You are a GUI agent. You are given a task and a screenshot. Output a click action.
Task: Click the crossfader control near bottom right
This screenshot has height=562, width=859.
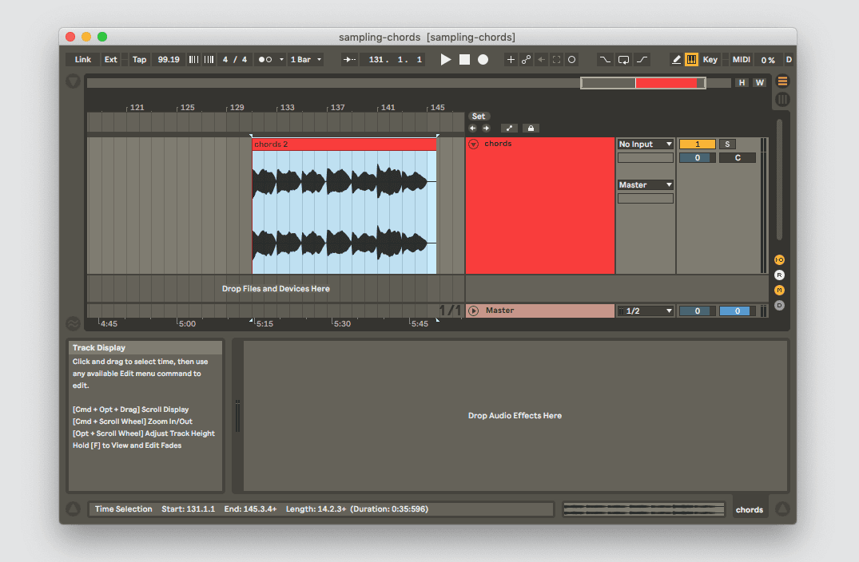click(x=643, y=509)
